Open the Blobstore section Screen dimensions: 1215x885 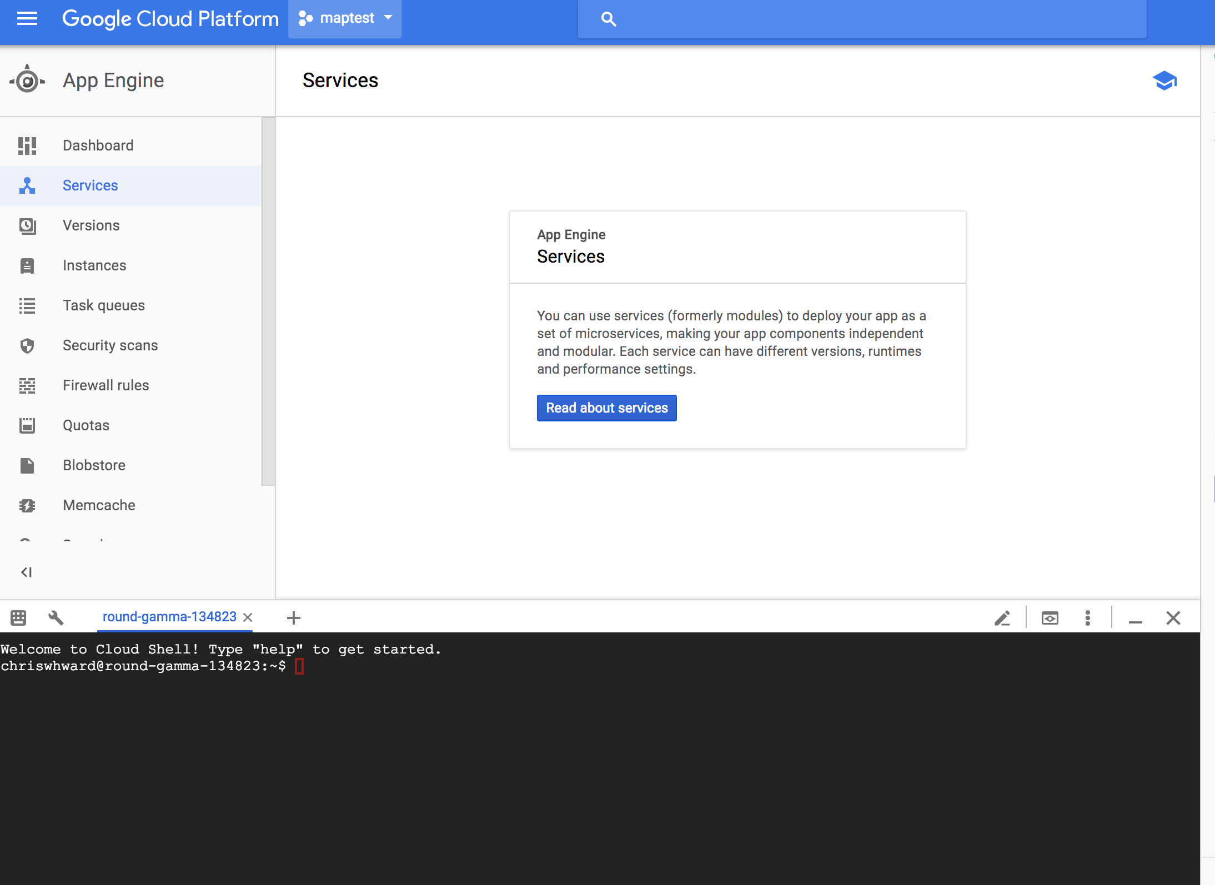(94, 465)
